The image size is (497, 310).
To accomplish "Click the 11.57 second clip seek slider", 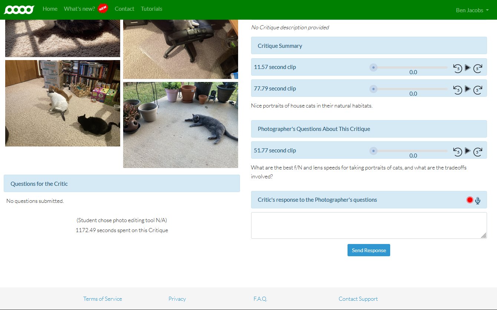I will 408,67.
